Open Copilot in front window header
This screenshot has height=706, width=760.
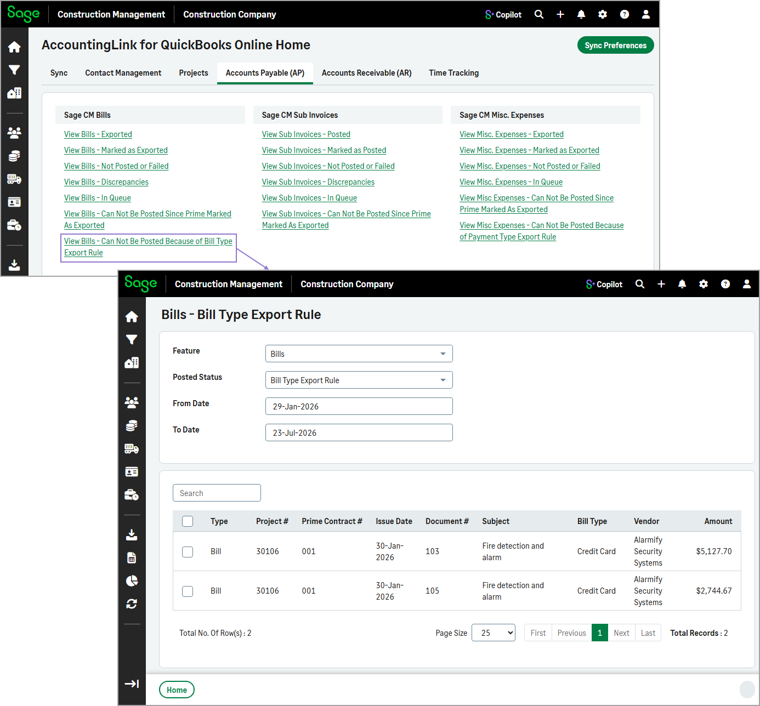[604, 284]
